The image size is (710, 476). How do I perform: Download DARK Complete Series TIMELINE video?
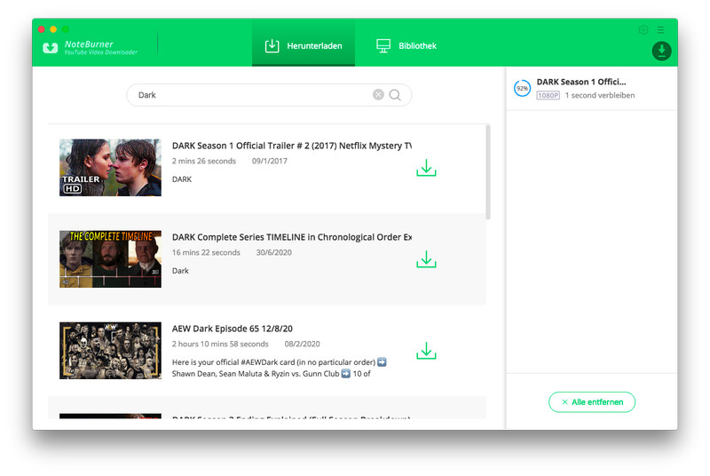(x=426, y=259)
